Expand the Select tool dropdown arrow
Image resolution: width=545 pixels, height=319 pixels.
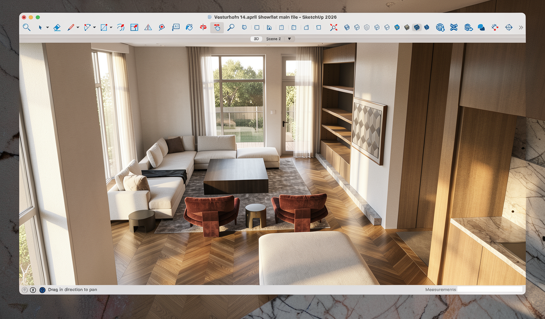coord(47,28)
